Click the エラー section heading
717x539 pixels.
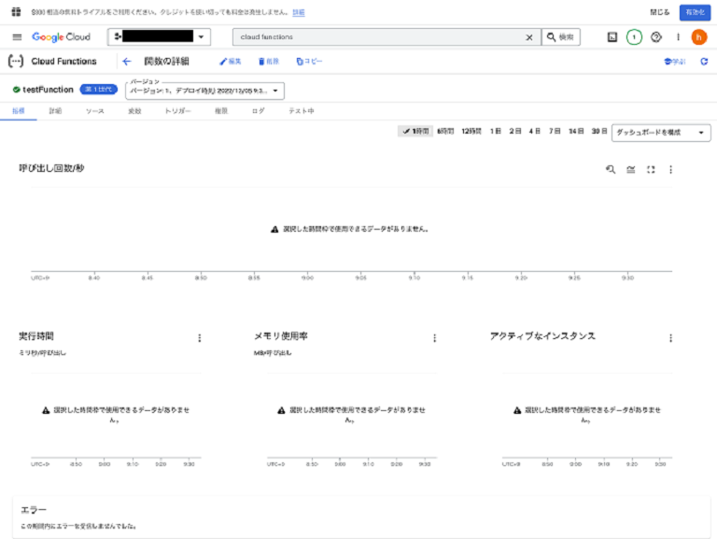pyautogui.click(x=34, y=510)
